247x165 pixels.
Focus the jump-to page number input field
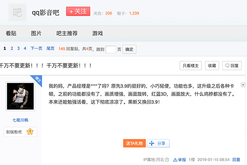pyautogui.click(x=111, y=49)
